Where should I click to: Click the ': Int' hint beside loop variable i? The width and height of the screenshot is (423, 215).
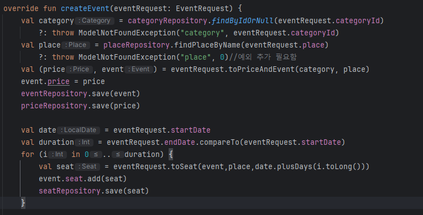[x=58, y=154]
